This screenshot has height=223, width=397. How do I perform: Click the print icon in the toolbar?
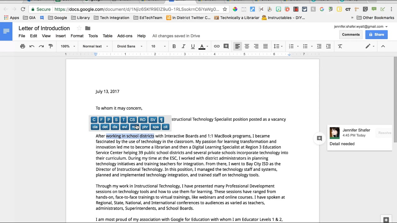22,46
